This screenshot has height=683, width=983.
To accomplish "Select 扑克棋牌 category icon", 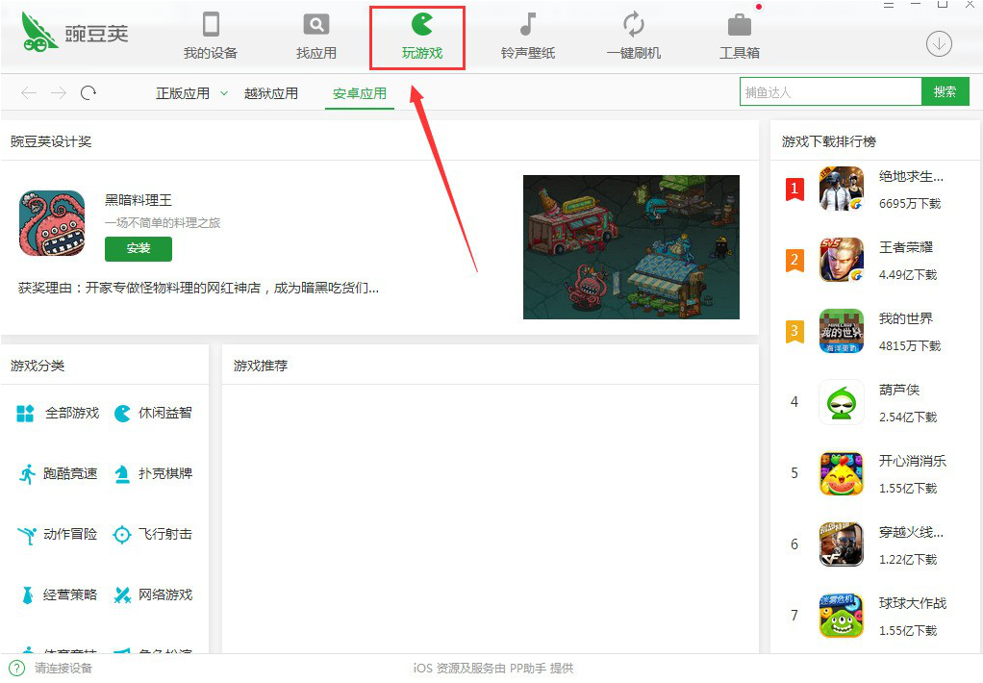I will 122,473.
